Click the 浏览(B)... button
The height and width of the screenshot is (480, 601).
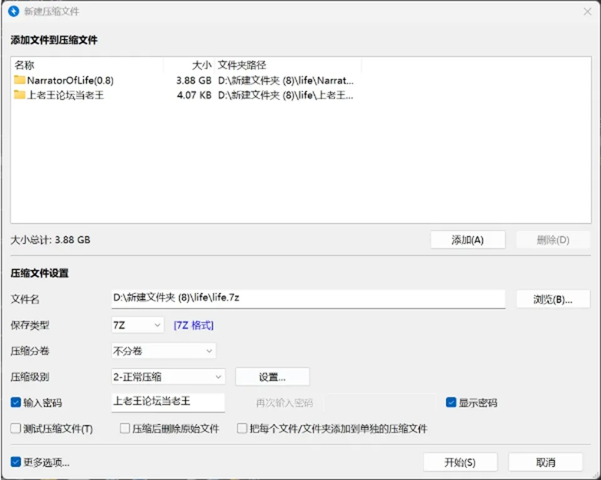click(x=553, y=299)
